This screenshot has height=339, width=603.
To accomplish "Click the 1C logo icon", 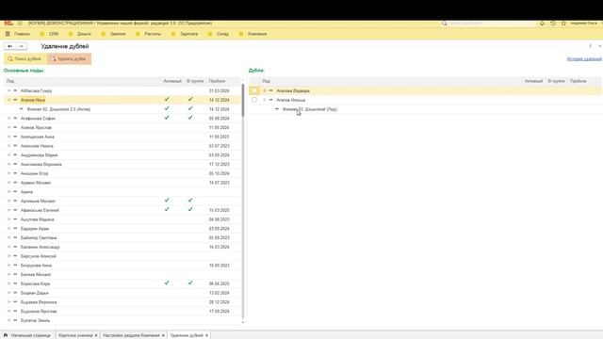I will (8, 23).
